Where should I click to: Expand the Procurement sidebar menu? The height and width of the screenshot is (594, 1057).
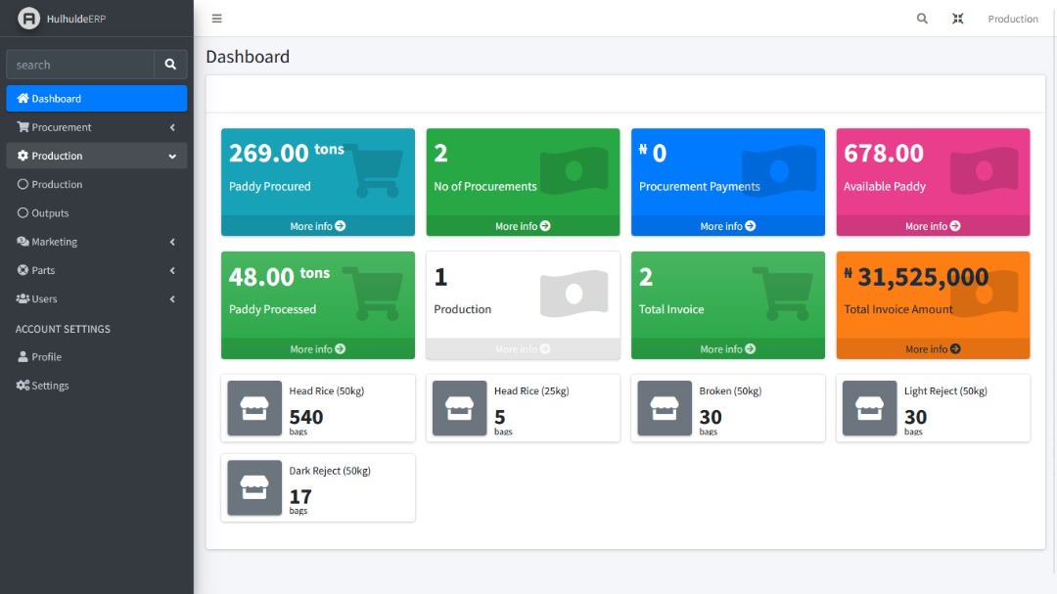click(x=96, y=127)
